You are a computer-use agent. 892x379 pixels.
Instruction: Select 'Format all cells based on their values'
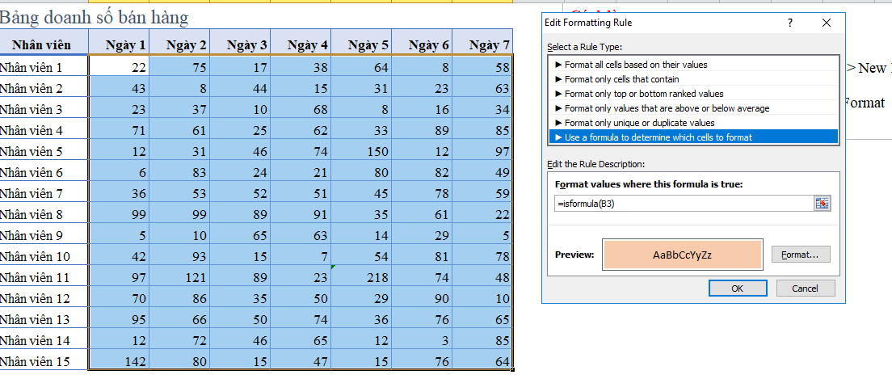point(693,65)
